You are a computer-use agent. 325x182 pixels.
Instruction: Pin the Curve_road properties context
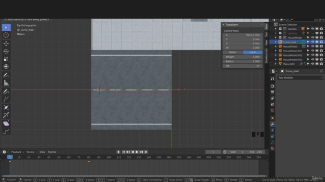click(321, 71)
